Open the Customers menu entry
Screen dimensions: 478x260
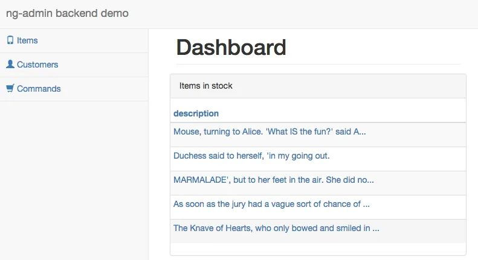click(37, 65)
